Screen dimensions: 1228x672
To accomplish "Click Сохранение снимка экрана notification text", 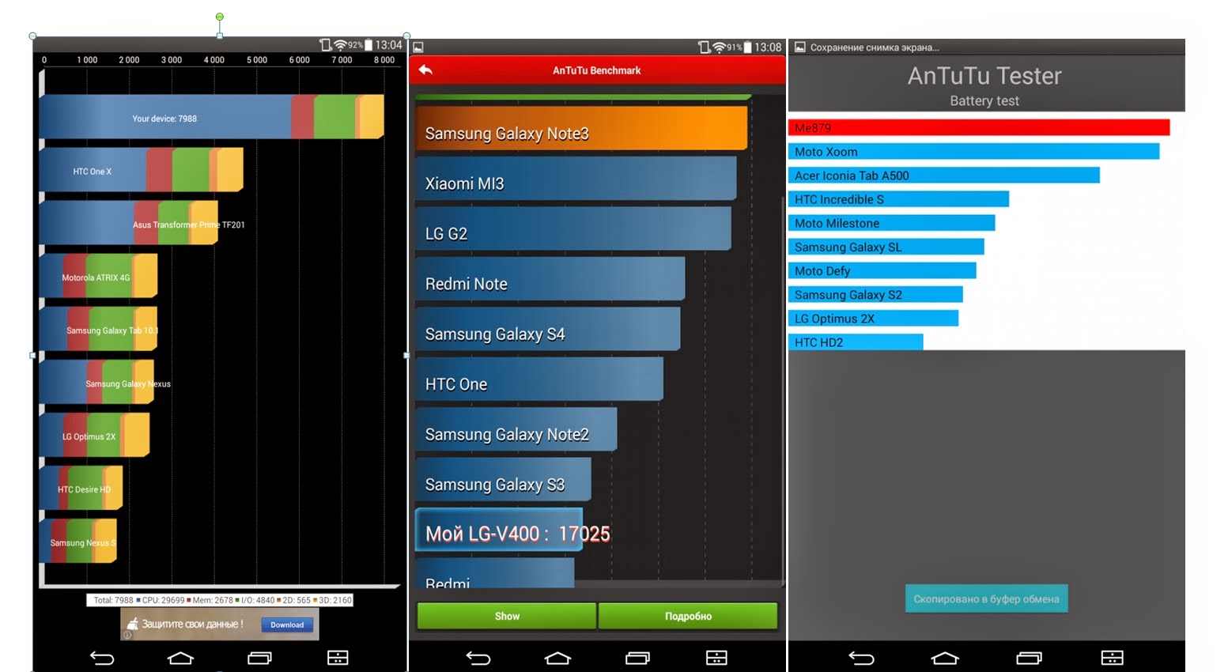I will click(875, 47).
